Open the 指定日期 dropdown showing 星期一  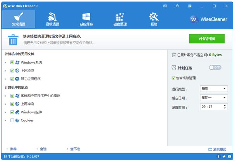[214, 98]
